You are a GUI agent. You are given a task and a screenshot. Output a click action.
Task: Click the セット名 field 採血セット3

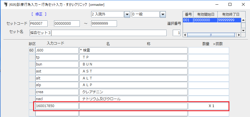click(98, 33)
